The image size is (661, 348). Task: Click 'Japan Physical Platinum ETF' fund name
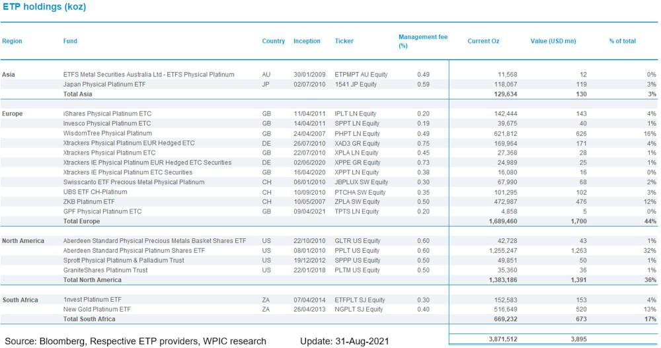(x=104, y=85)
